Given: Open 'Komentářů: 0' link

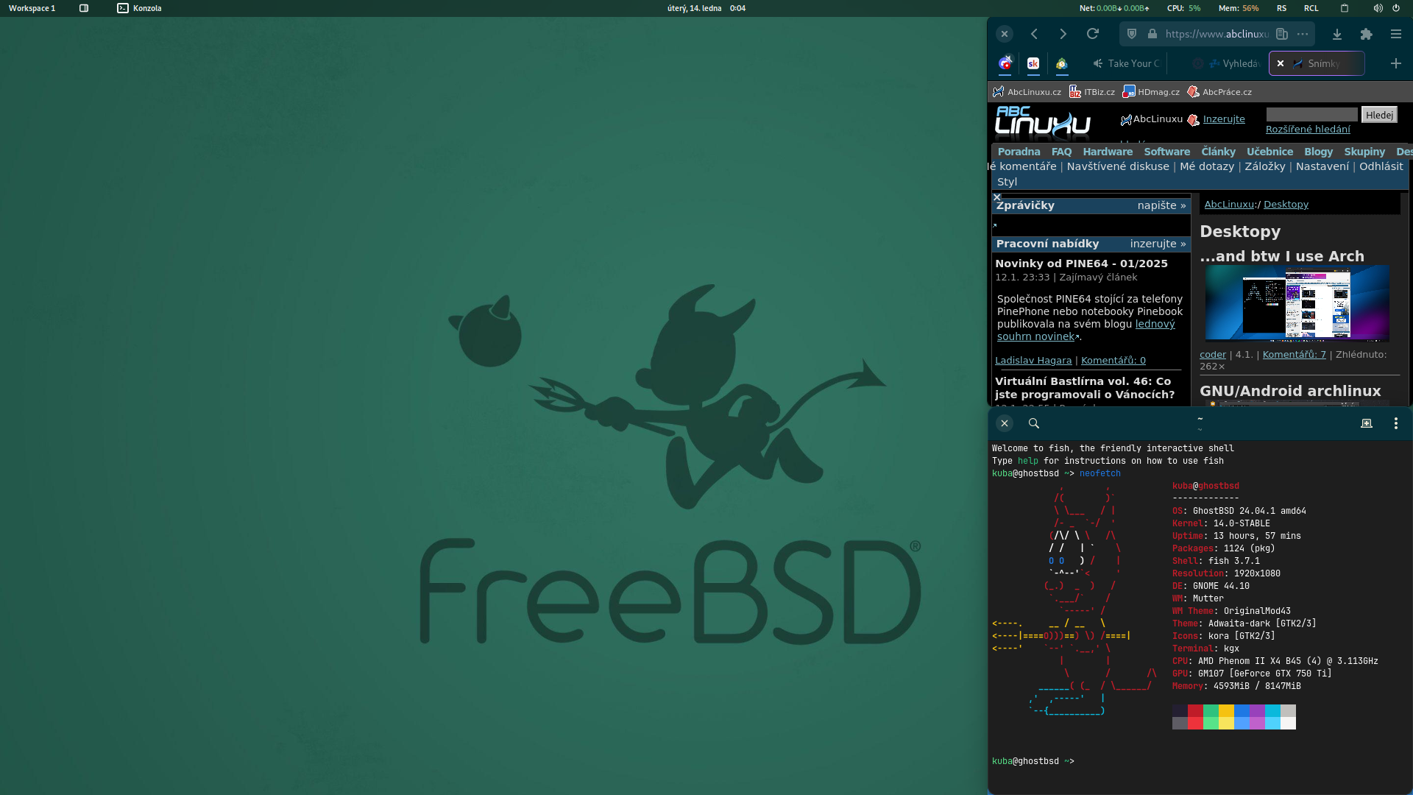Looking at the screenshot, I should (1113, 361).
